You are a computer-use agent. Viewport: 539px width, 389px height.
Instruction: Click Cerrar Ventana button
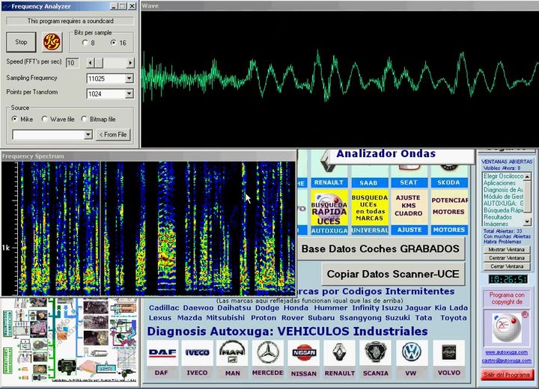click(507, 266)
